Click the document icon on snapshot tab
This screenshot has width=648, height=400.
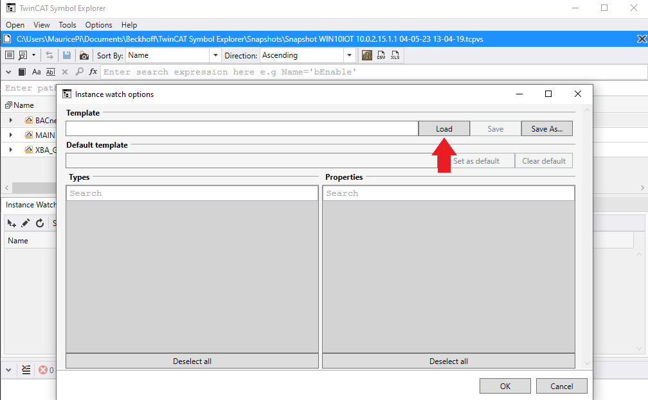(7, 39)
